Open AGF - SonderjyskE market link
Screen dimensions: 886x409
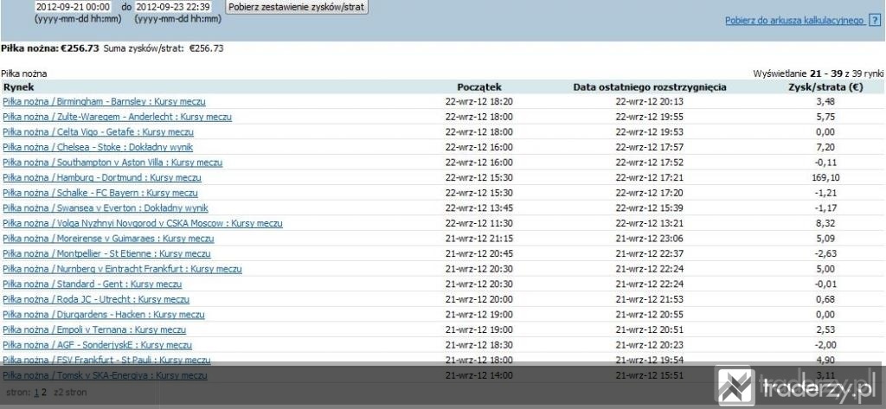[97, 346]
